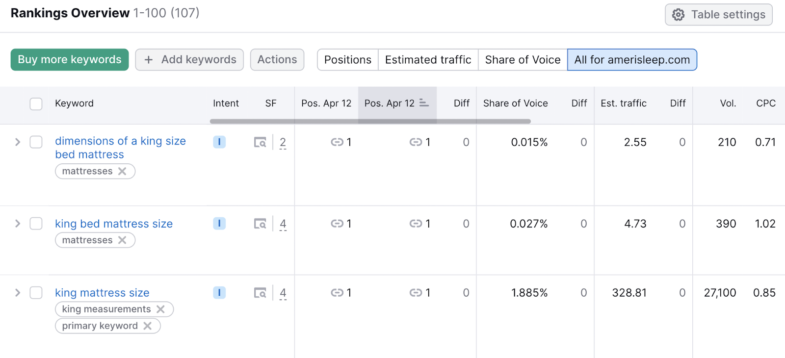
Task: Select checkbox for dimensions of a king size
Action: tap(36, 142)
